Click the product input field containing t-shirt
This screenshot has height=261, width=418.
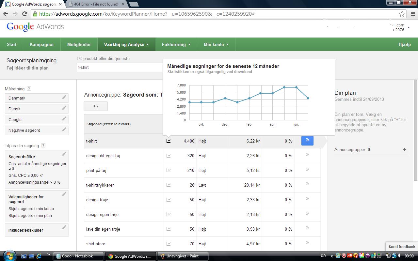120,67
